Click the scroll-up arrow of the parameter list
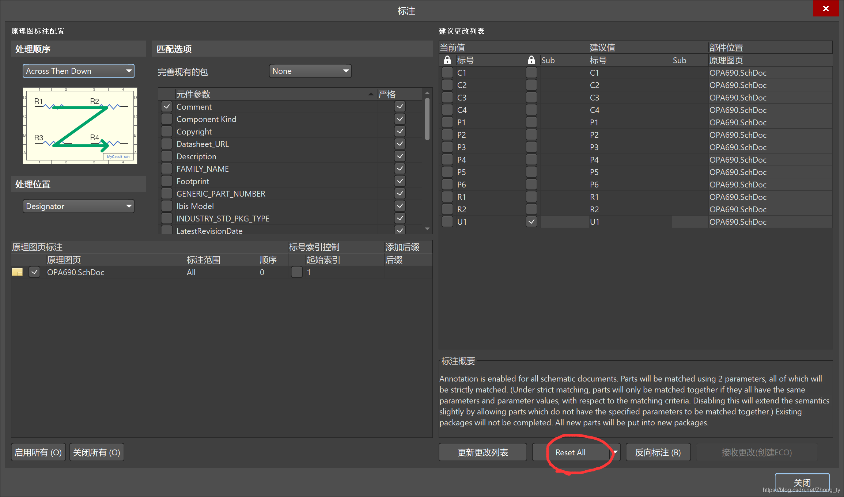The height and width of the screenshot is (497, 844). click(427, 93)
